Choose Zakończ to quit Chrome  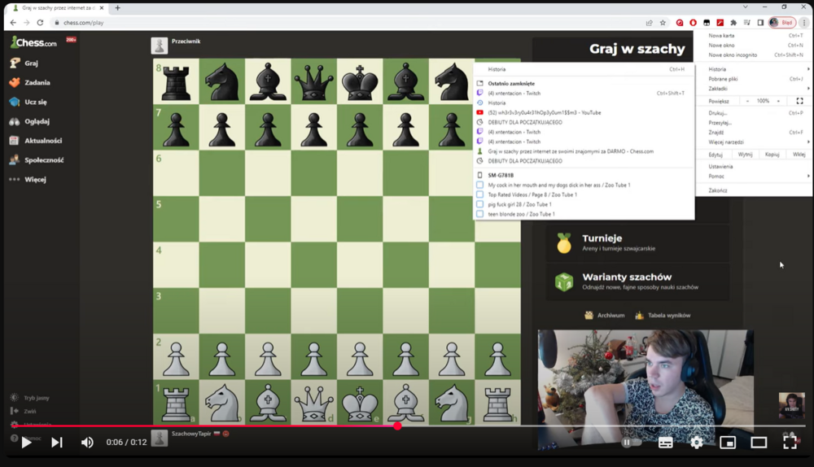[755, 190]
